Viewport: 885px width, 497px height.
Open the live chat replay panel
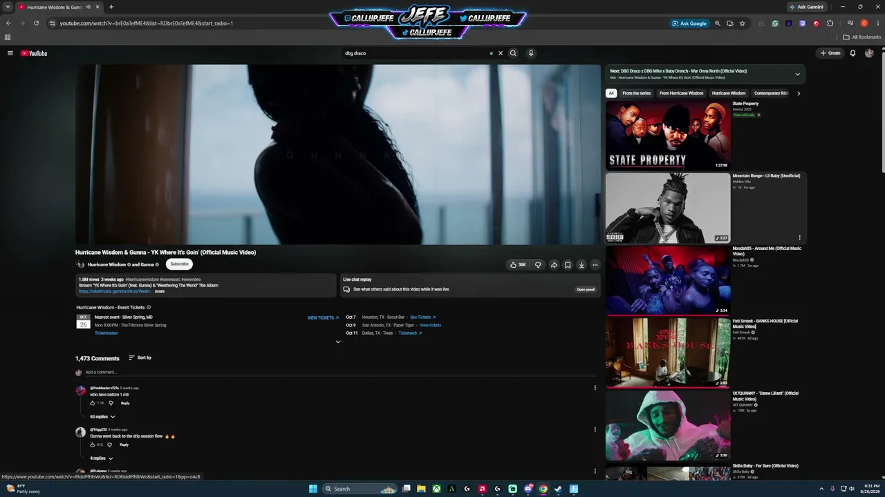(x=586, y=289)
